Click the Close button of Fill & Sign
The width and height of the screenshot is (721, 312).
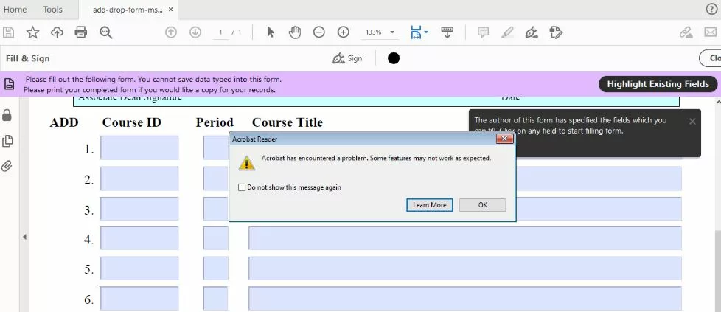711,58
